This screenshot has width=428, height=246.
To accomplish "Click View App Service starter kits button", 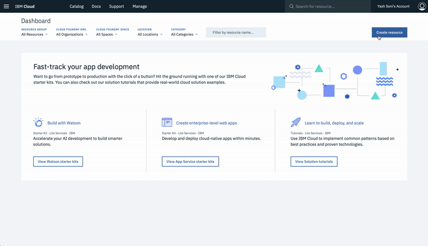I will [190, 162].
